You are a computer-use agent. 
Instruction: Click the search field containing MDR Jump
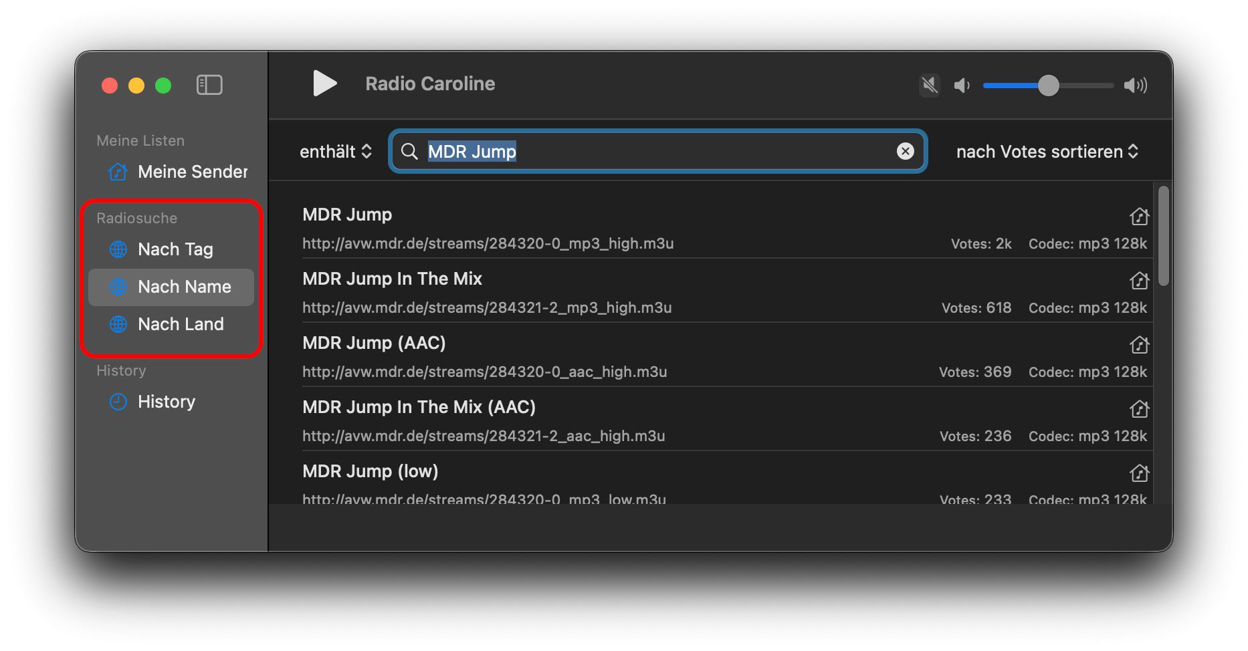click(655, 152)
